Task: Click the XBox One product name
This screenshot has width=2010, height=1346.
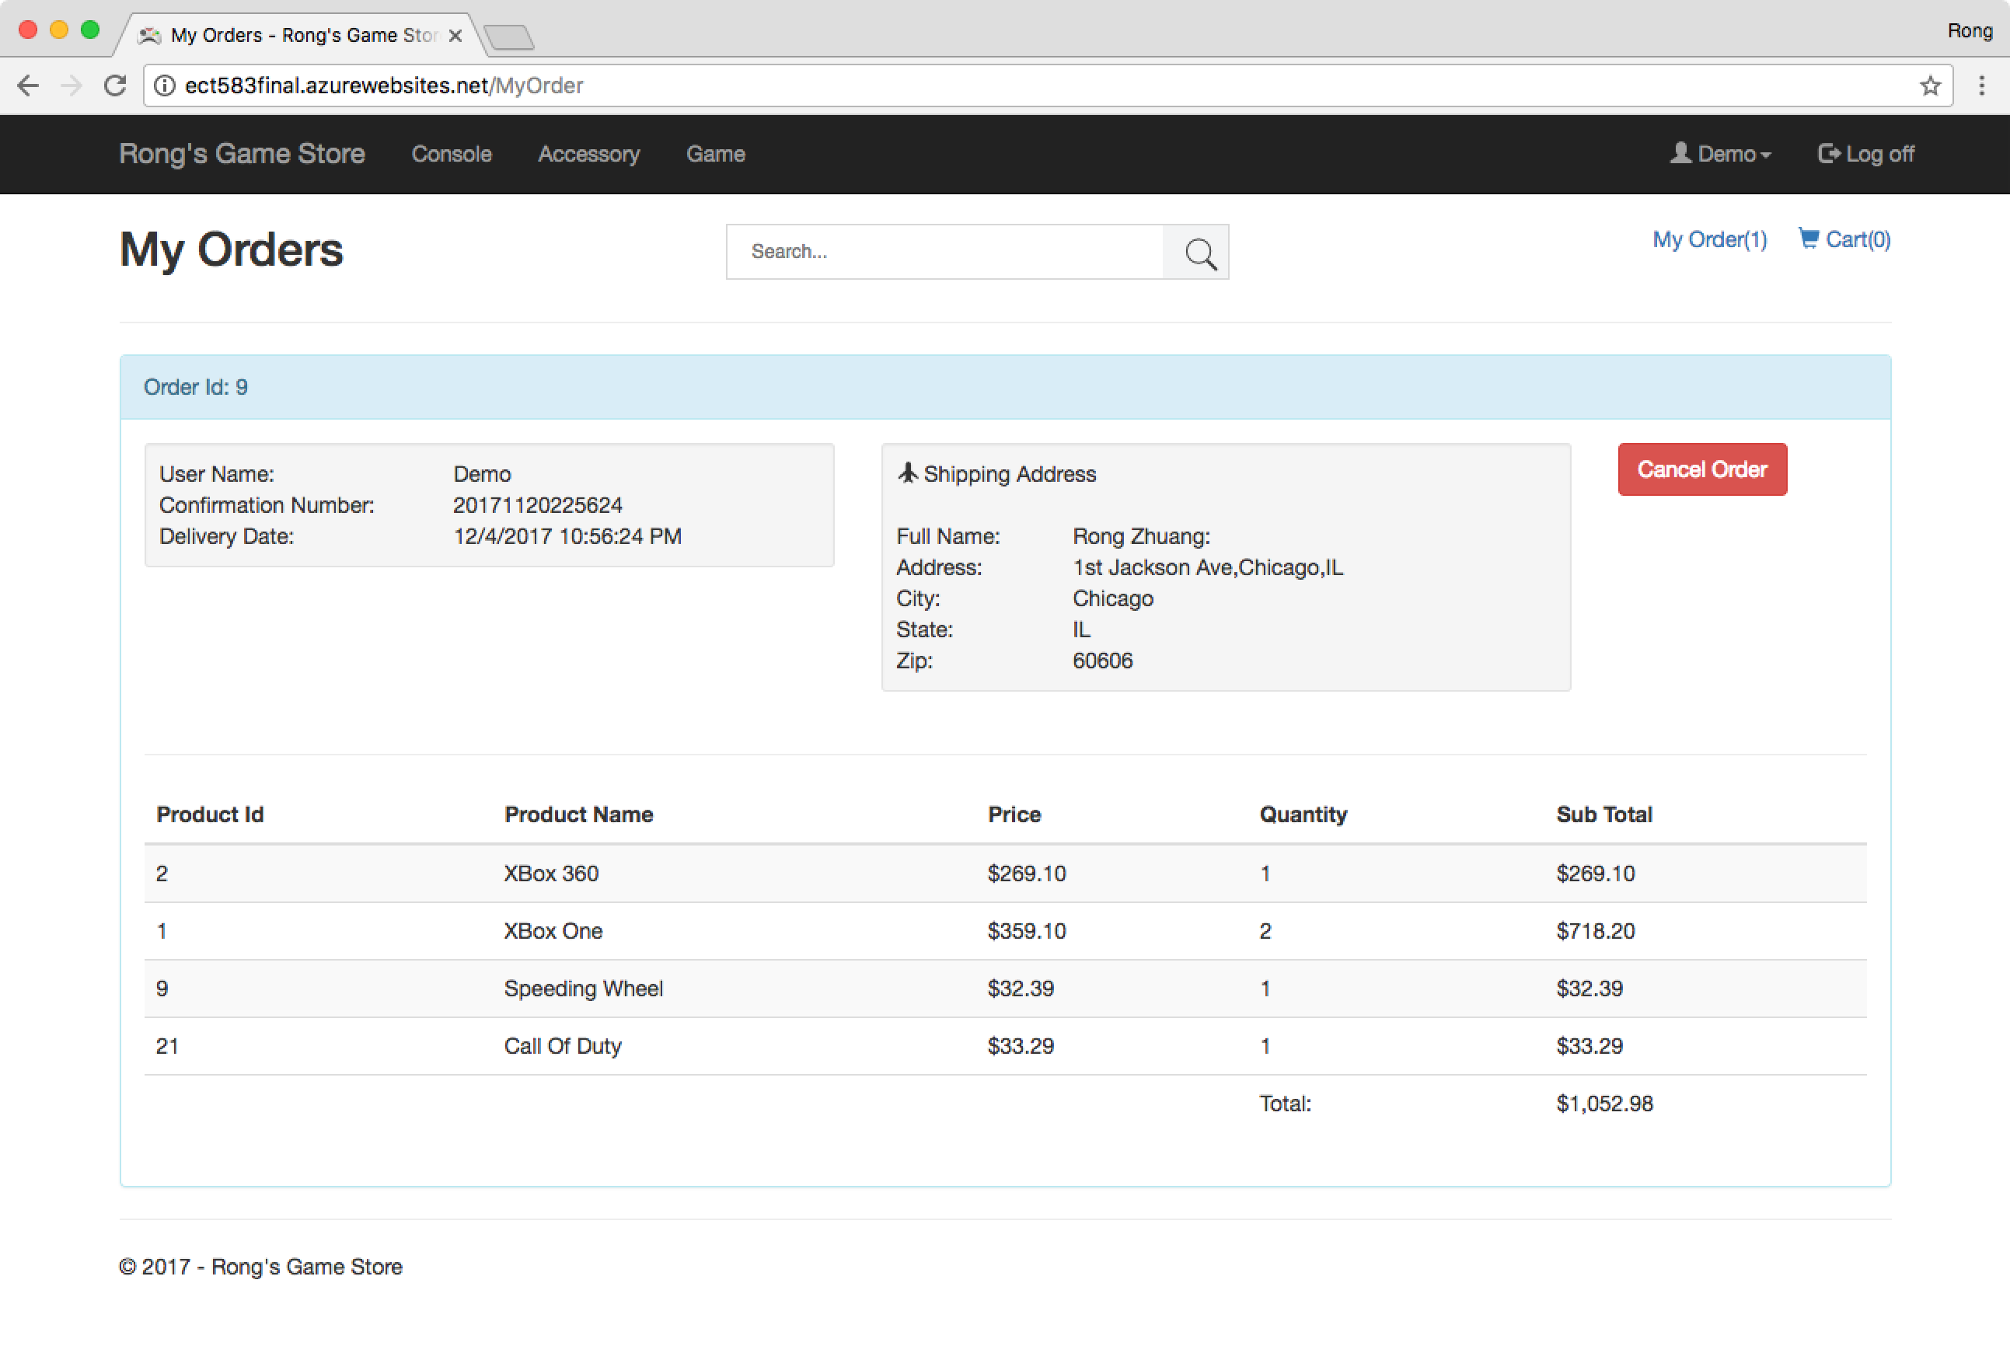Action: pos(553,930)
